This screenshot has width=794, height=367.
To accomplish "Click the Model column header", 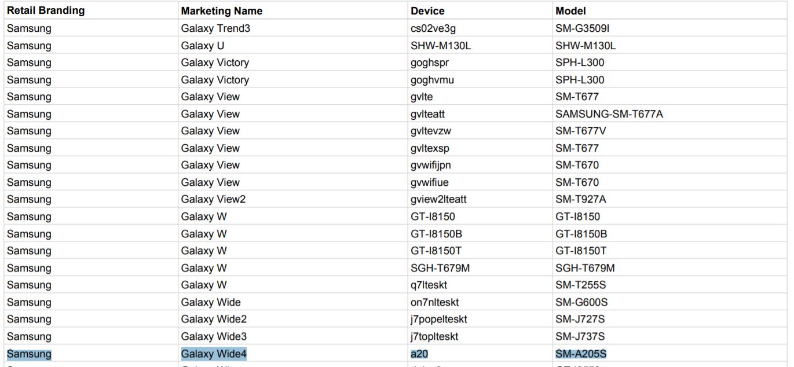I will click(570, 11).
